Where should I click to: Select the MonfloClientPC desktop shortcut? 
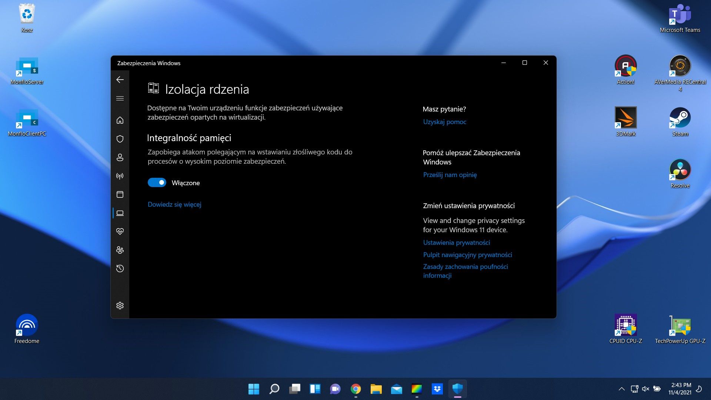tap(27, 122)
